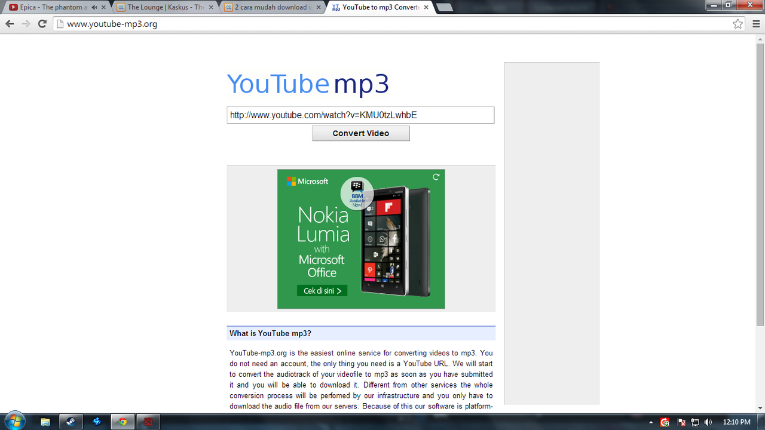Click the 12:10 PM clock
This screenshot has height=430, width=765.
point(736,422)
